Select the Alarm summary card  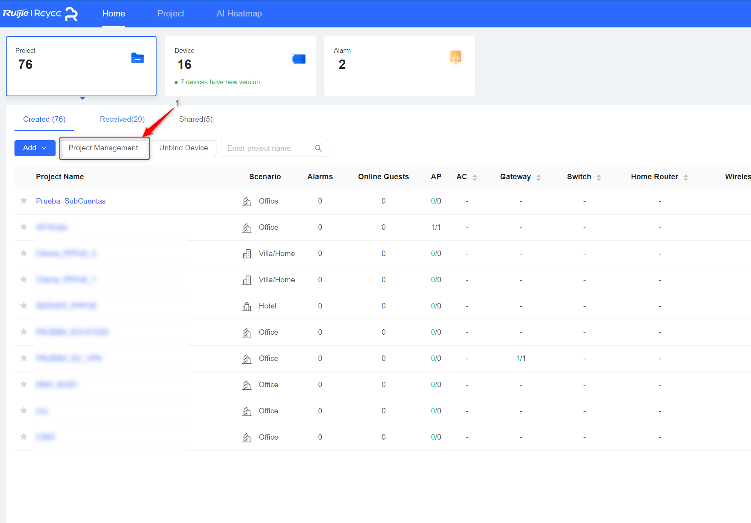tap(400, 66)
